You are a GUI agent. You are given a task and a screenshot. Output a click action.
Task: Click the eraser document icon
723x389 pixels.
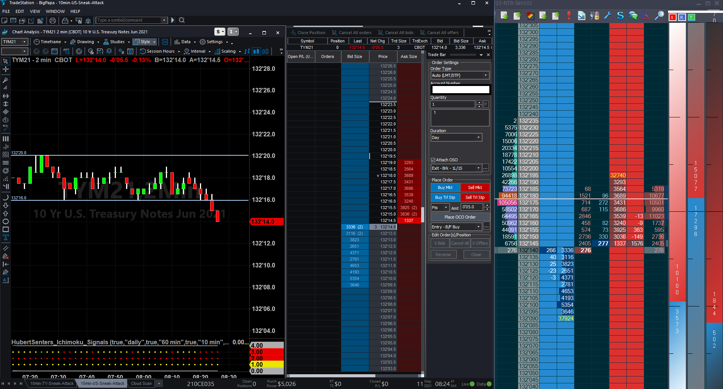point(582,16)
